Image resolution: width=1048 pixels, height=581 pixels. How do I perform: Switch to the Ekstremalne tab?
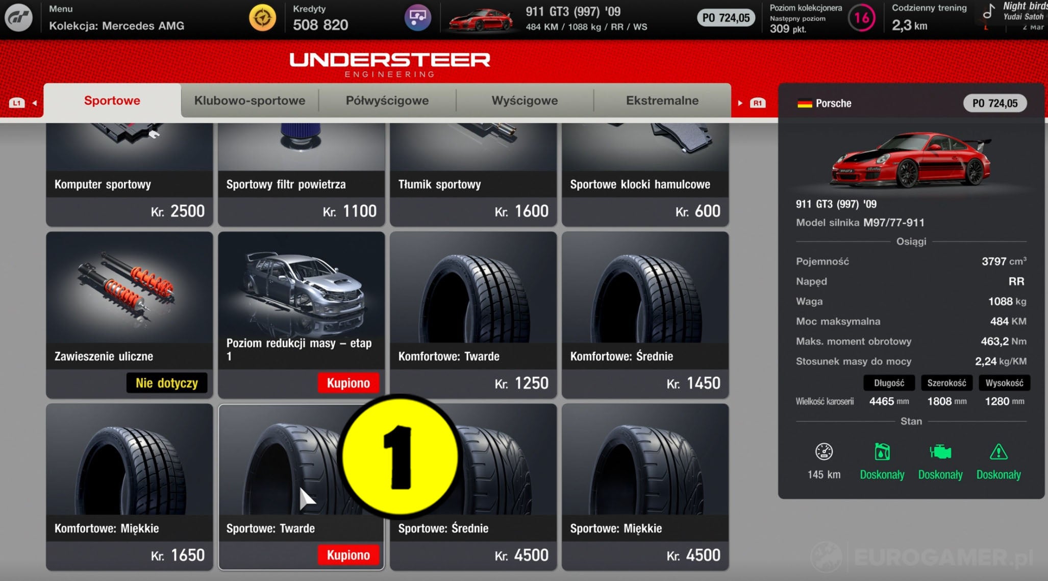tap(662, 101)
